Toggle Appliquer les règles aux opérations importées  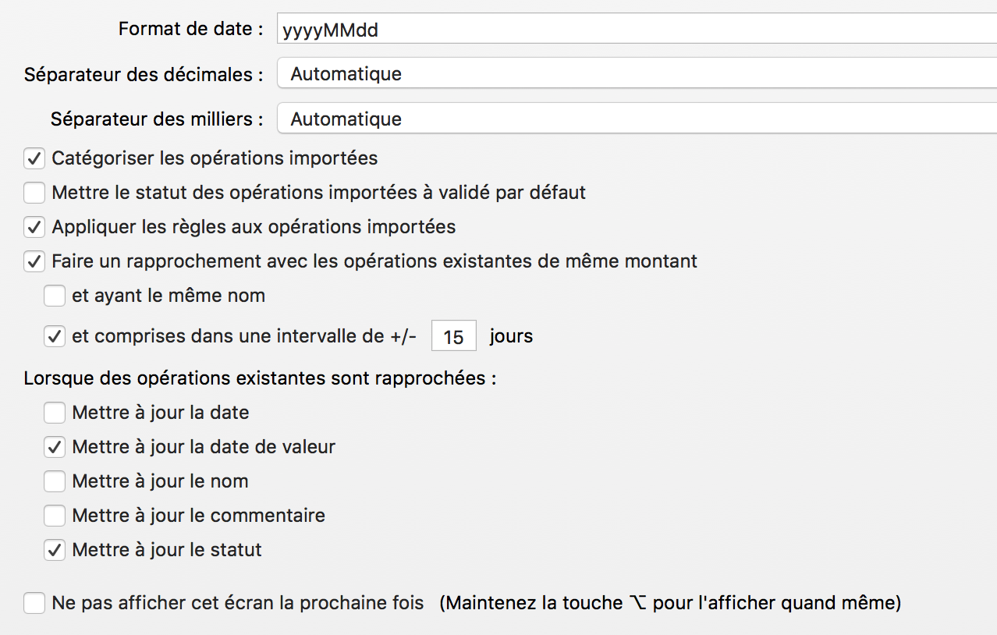click(x=34, y=227)
